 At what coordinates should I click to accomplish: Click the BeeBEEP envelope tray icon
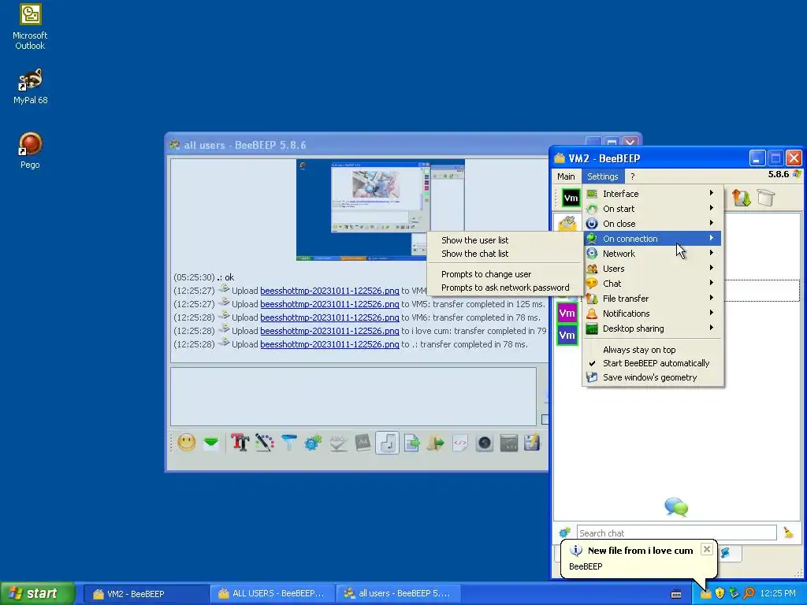[x=705, y=594]
